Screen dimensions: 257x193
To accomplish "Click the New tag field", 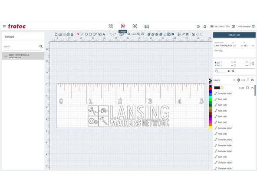I will [x=234, y=51].
